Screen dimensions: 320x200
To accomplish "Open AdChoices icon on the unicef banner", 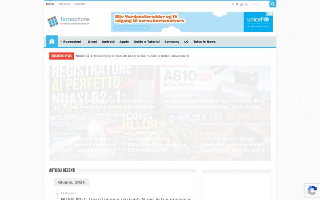I will tap(268, 14).
